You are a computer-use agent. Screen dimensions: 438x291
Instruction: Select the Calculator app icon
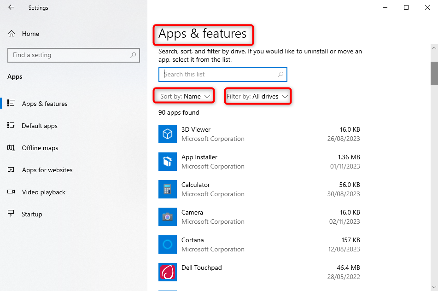pyautogui.click(x=168, y=189)
